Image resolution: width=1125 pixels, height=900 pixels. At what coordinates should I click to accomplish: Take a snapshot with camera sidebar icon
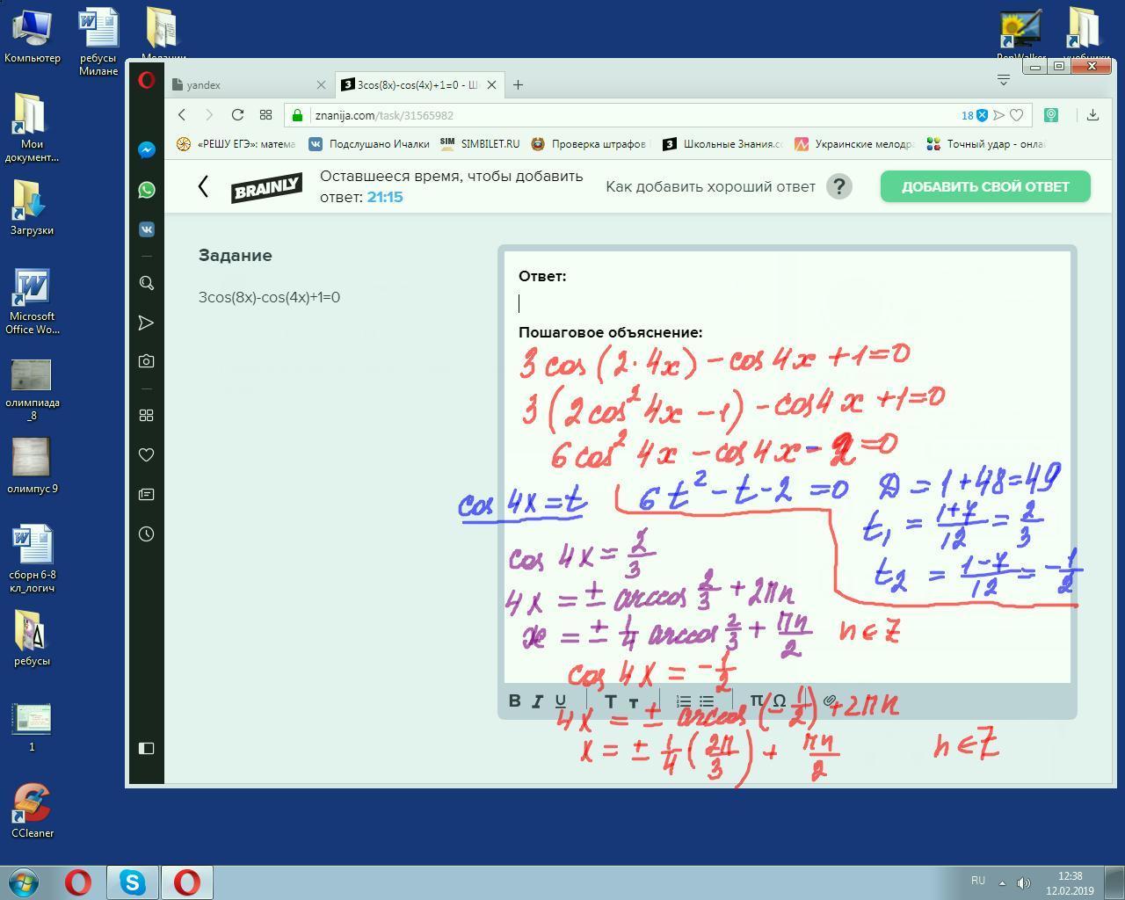[x=147, y=361]
